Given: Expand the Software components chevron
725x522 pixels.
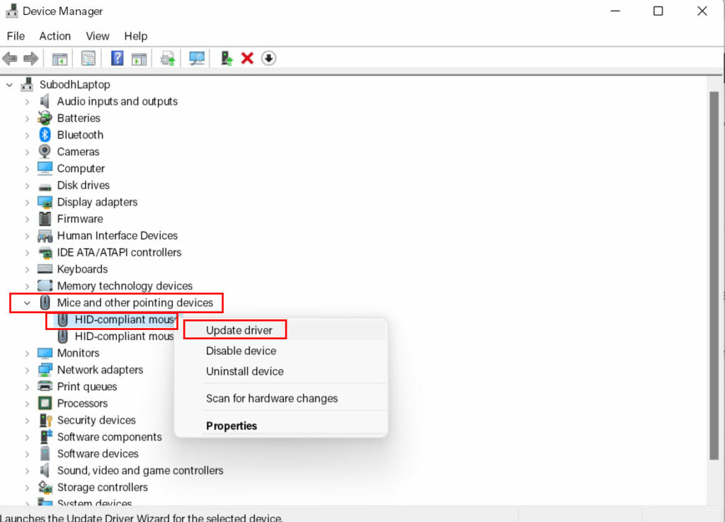Looking at the screenshot, I should click(27, 437).
